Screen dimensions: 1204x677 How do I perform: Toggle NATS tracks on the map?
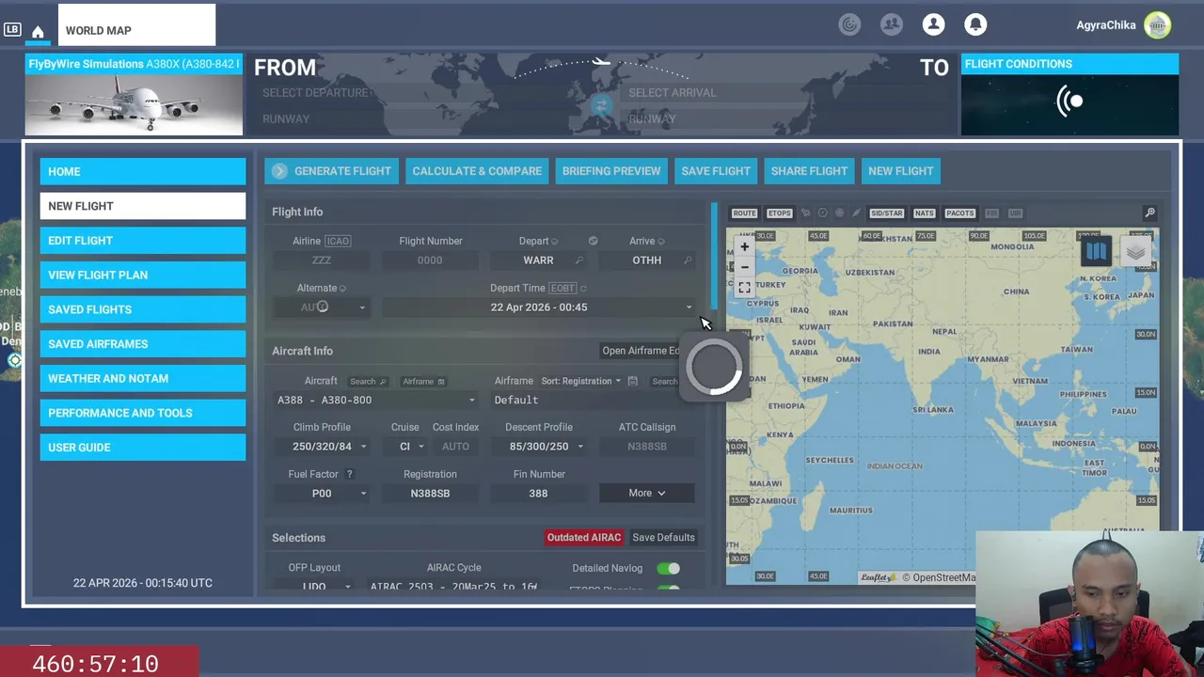[924, 213]
